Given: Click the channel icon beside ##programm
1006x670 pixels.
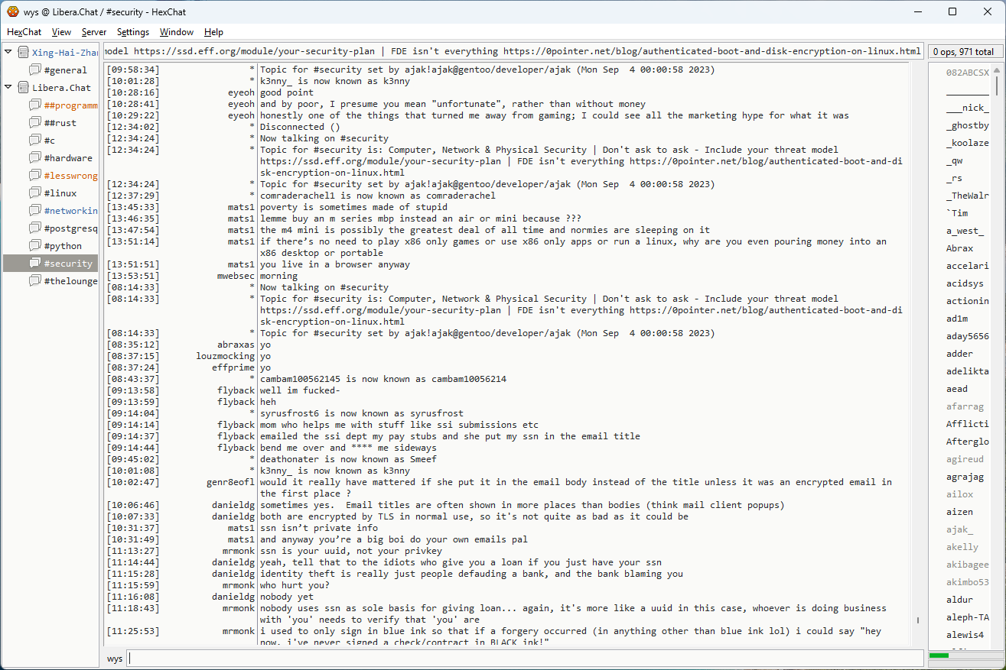Looking at the screenshot, I should coord(35,105).
